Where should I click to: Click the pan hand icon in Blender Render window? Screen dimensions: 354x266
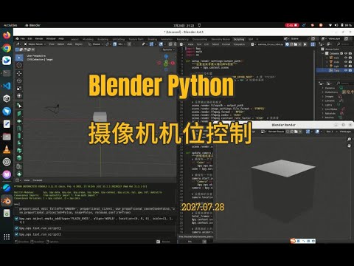pos(349,146)
